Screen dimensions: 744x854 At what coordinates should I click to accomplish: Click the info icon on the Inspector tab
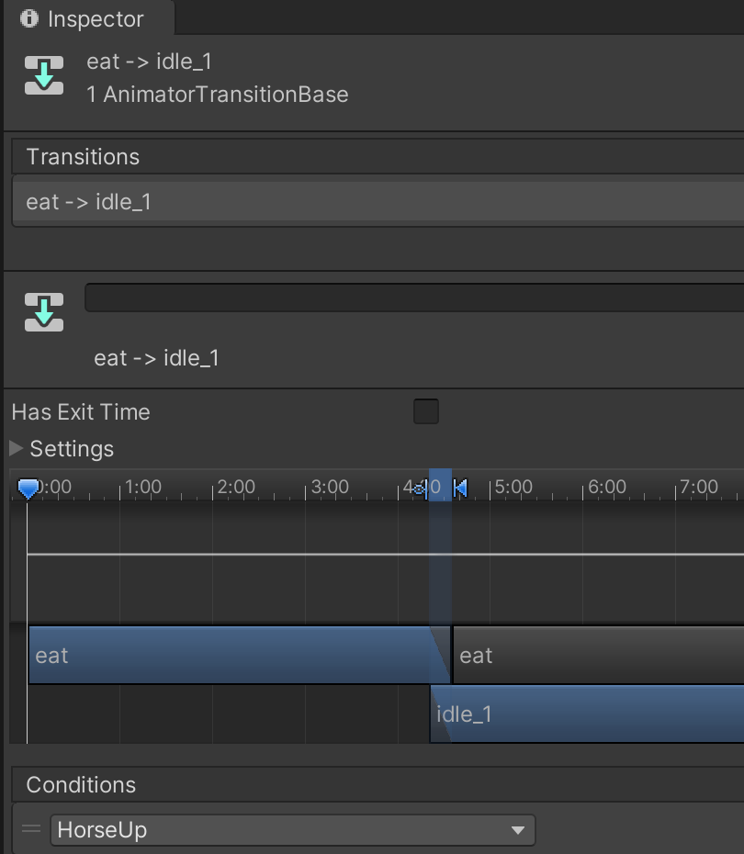click(30, 18)
